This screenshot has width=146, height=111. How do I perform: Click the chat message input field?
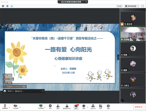coord(28,91)
